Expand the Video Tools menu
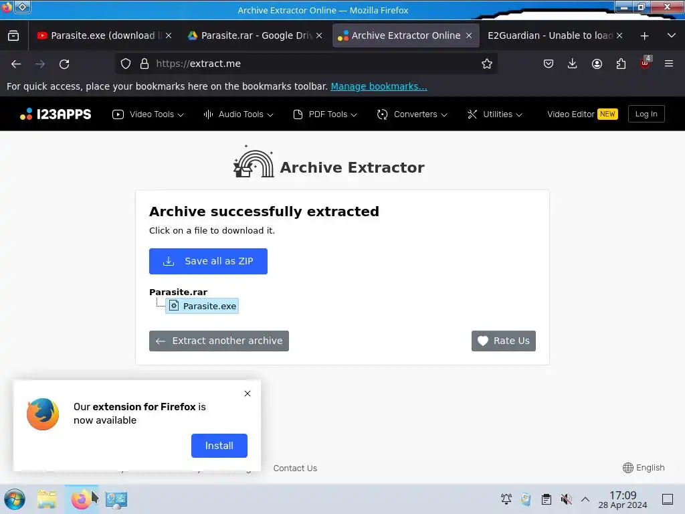 pyautogui.click(x=148, y=114)
